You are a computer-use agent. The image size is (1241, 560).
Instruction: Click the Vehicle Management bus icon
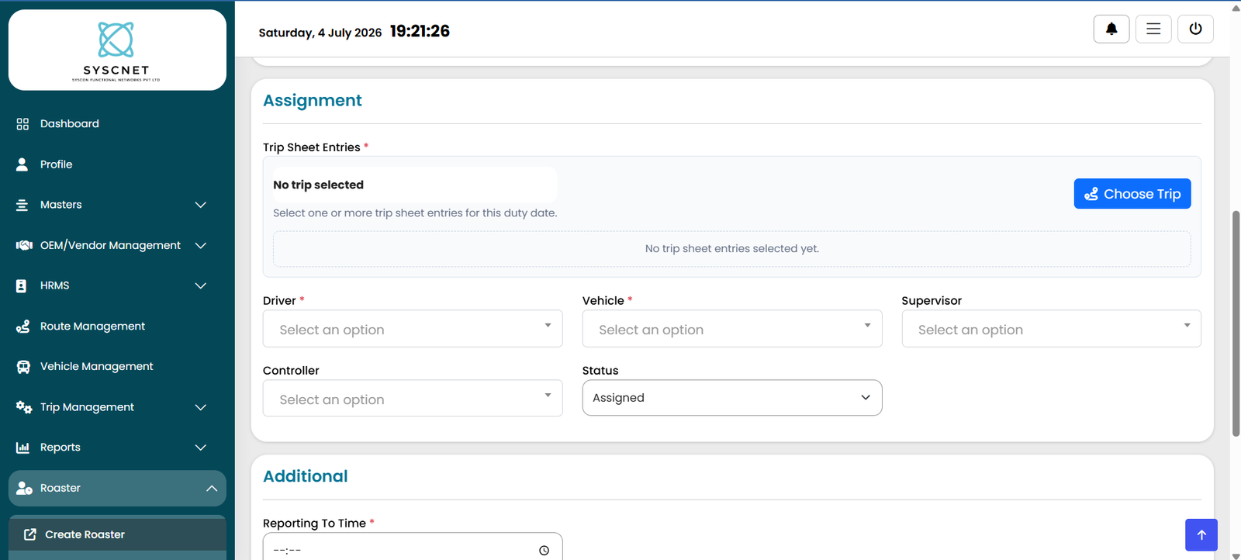pyautogui.click(x=23, y=367)
